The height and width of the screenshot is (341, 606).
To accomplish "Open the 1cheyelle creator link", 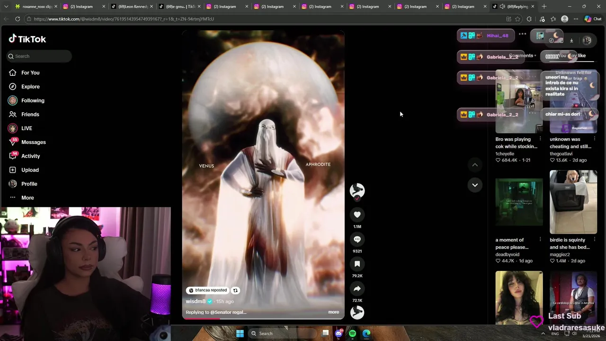I will (x=505, y=154).
